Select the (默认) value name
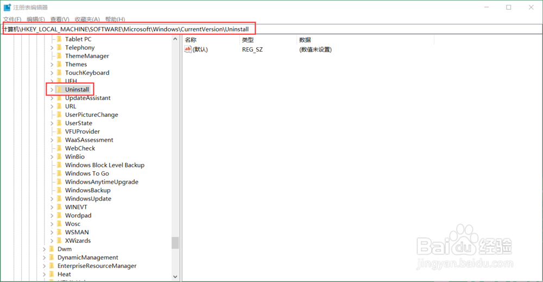This screenshot has width=543, height=282. pyautogui.click(x=200, y=49)
